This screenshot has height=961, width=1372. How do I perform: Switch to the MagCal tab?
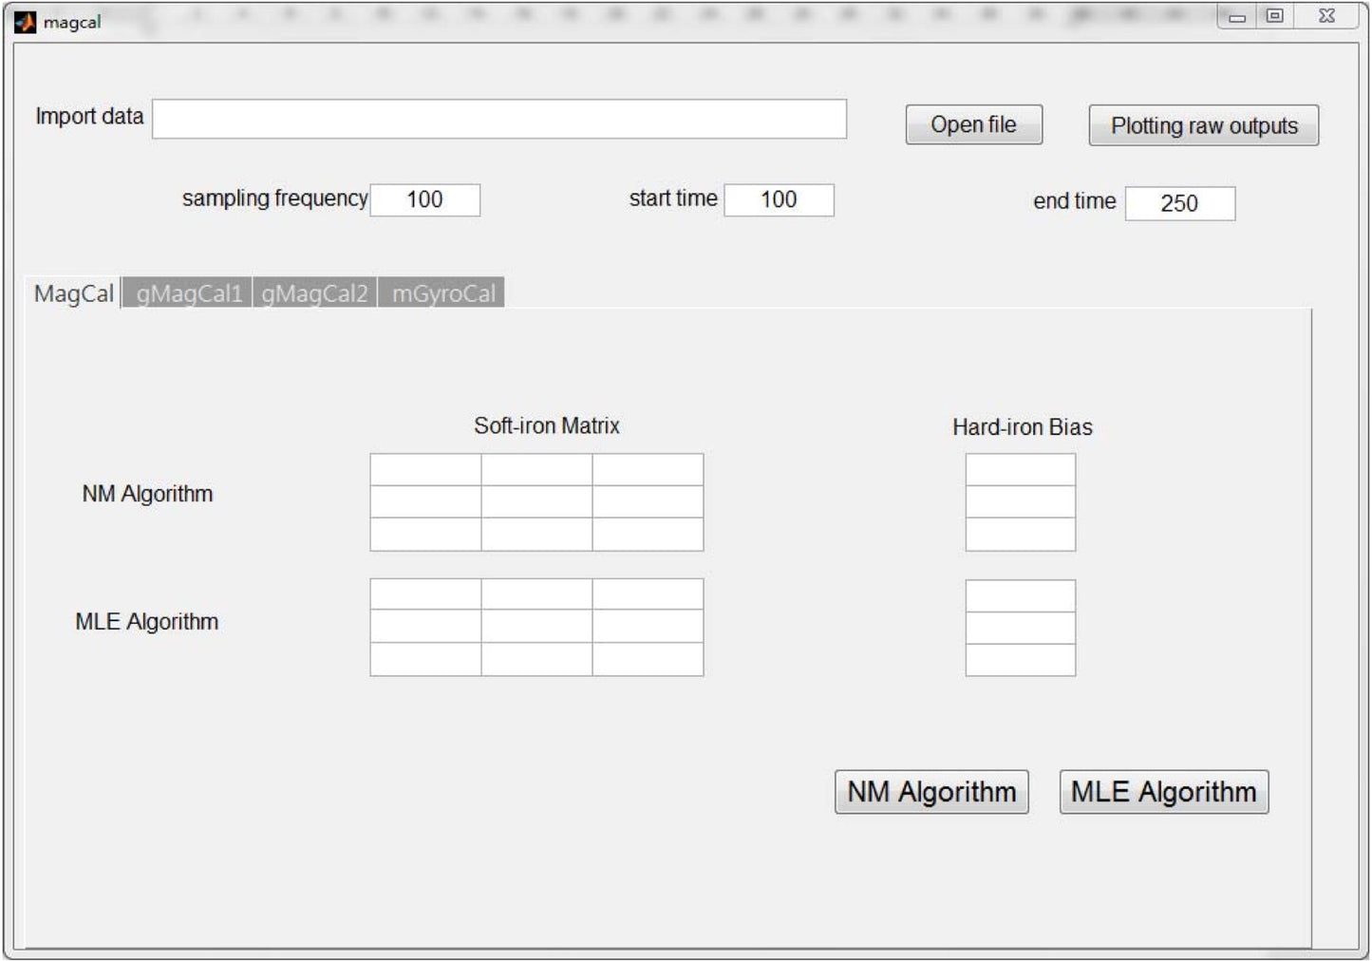73,293
